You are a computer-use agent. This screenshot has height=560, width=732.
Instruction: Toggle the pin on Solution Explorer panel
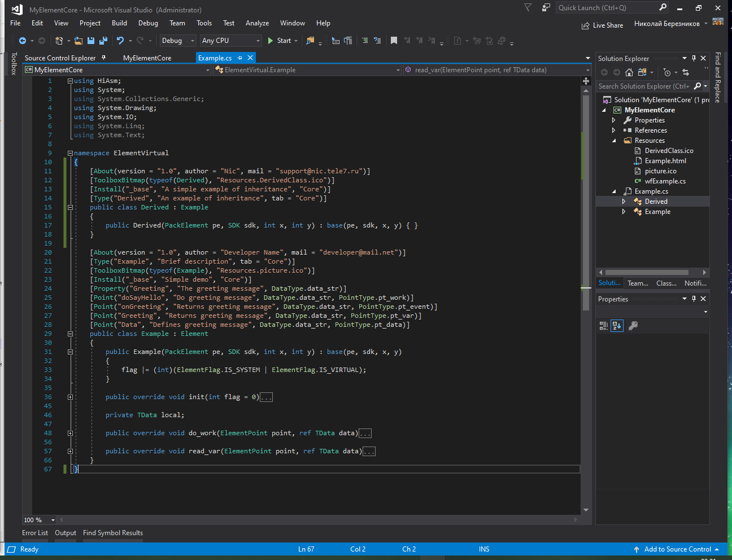point(694,58)
